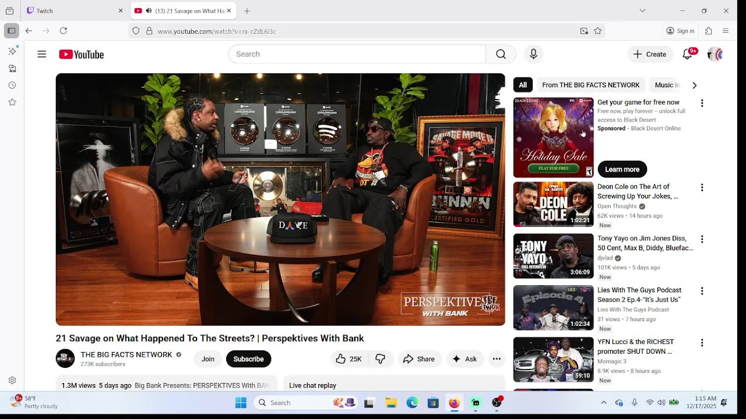
Task: Subscribe to The Big Facts Network
Action: (x=248, y=359)
